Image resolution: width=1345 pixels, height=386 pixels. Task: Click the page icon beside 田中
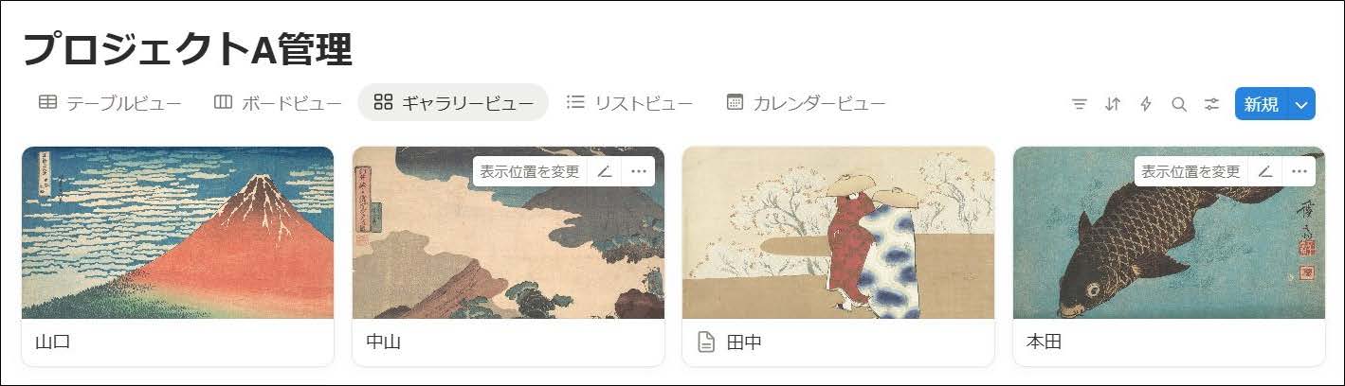point(705,342)
